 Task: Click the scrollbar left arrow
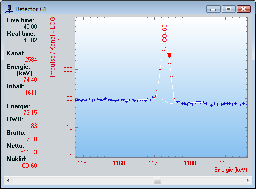(8, 180)
